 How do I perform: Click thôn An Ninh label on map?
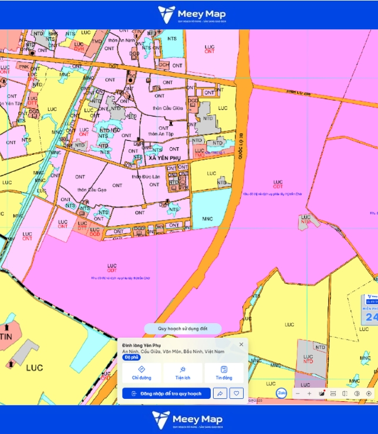pos(122,40)
